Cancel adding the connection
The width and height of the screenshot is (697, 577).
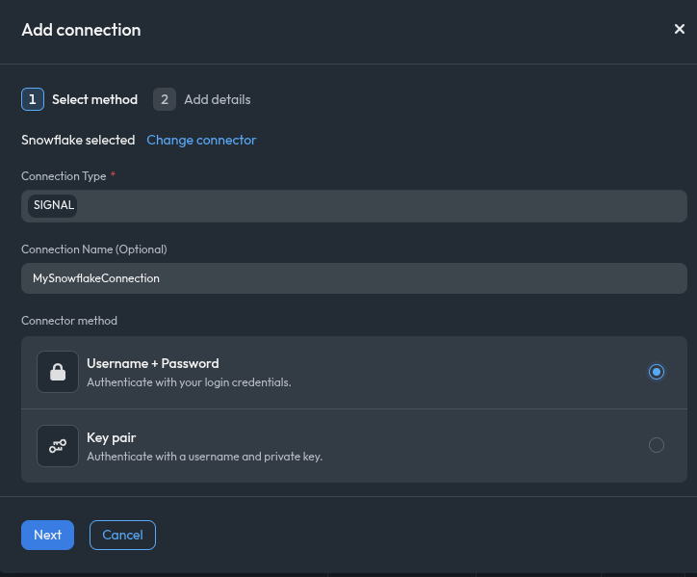point(122,535)
